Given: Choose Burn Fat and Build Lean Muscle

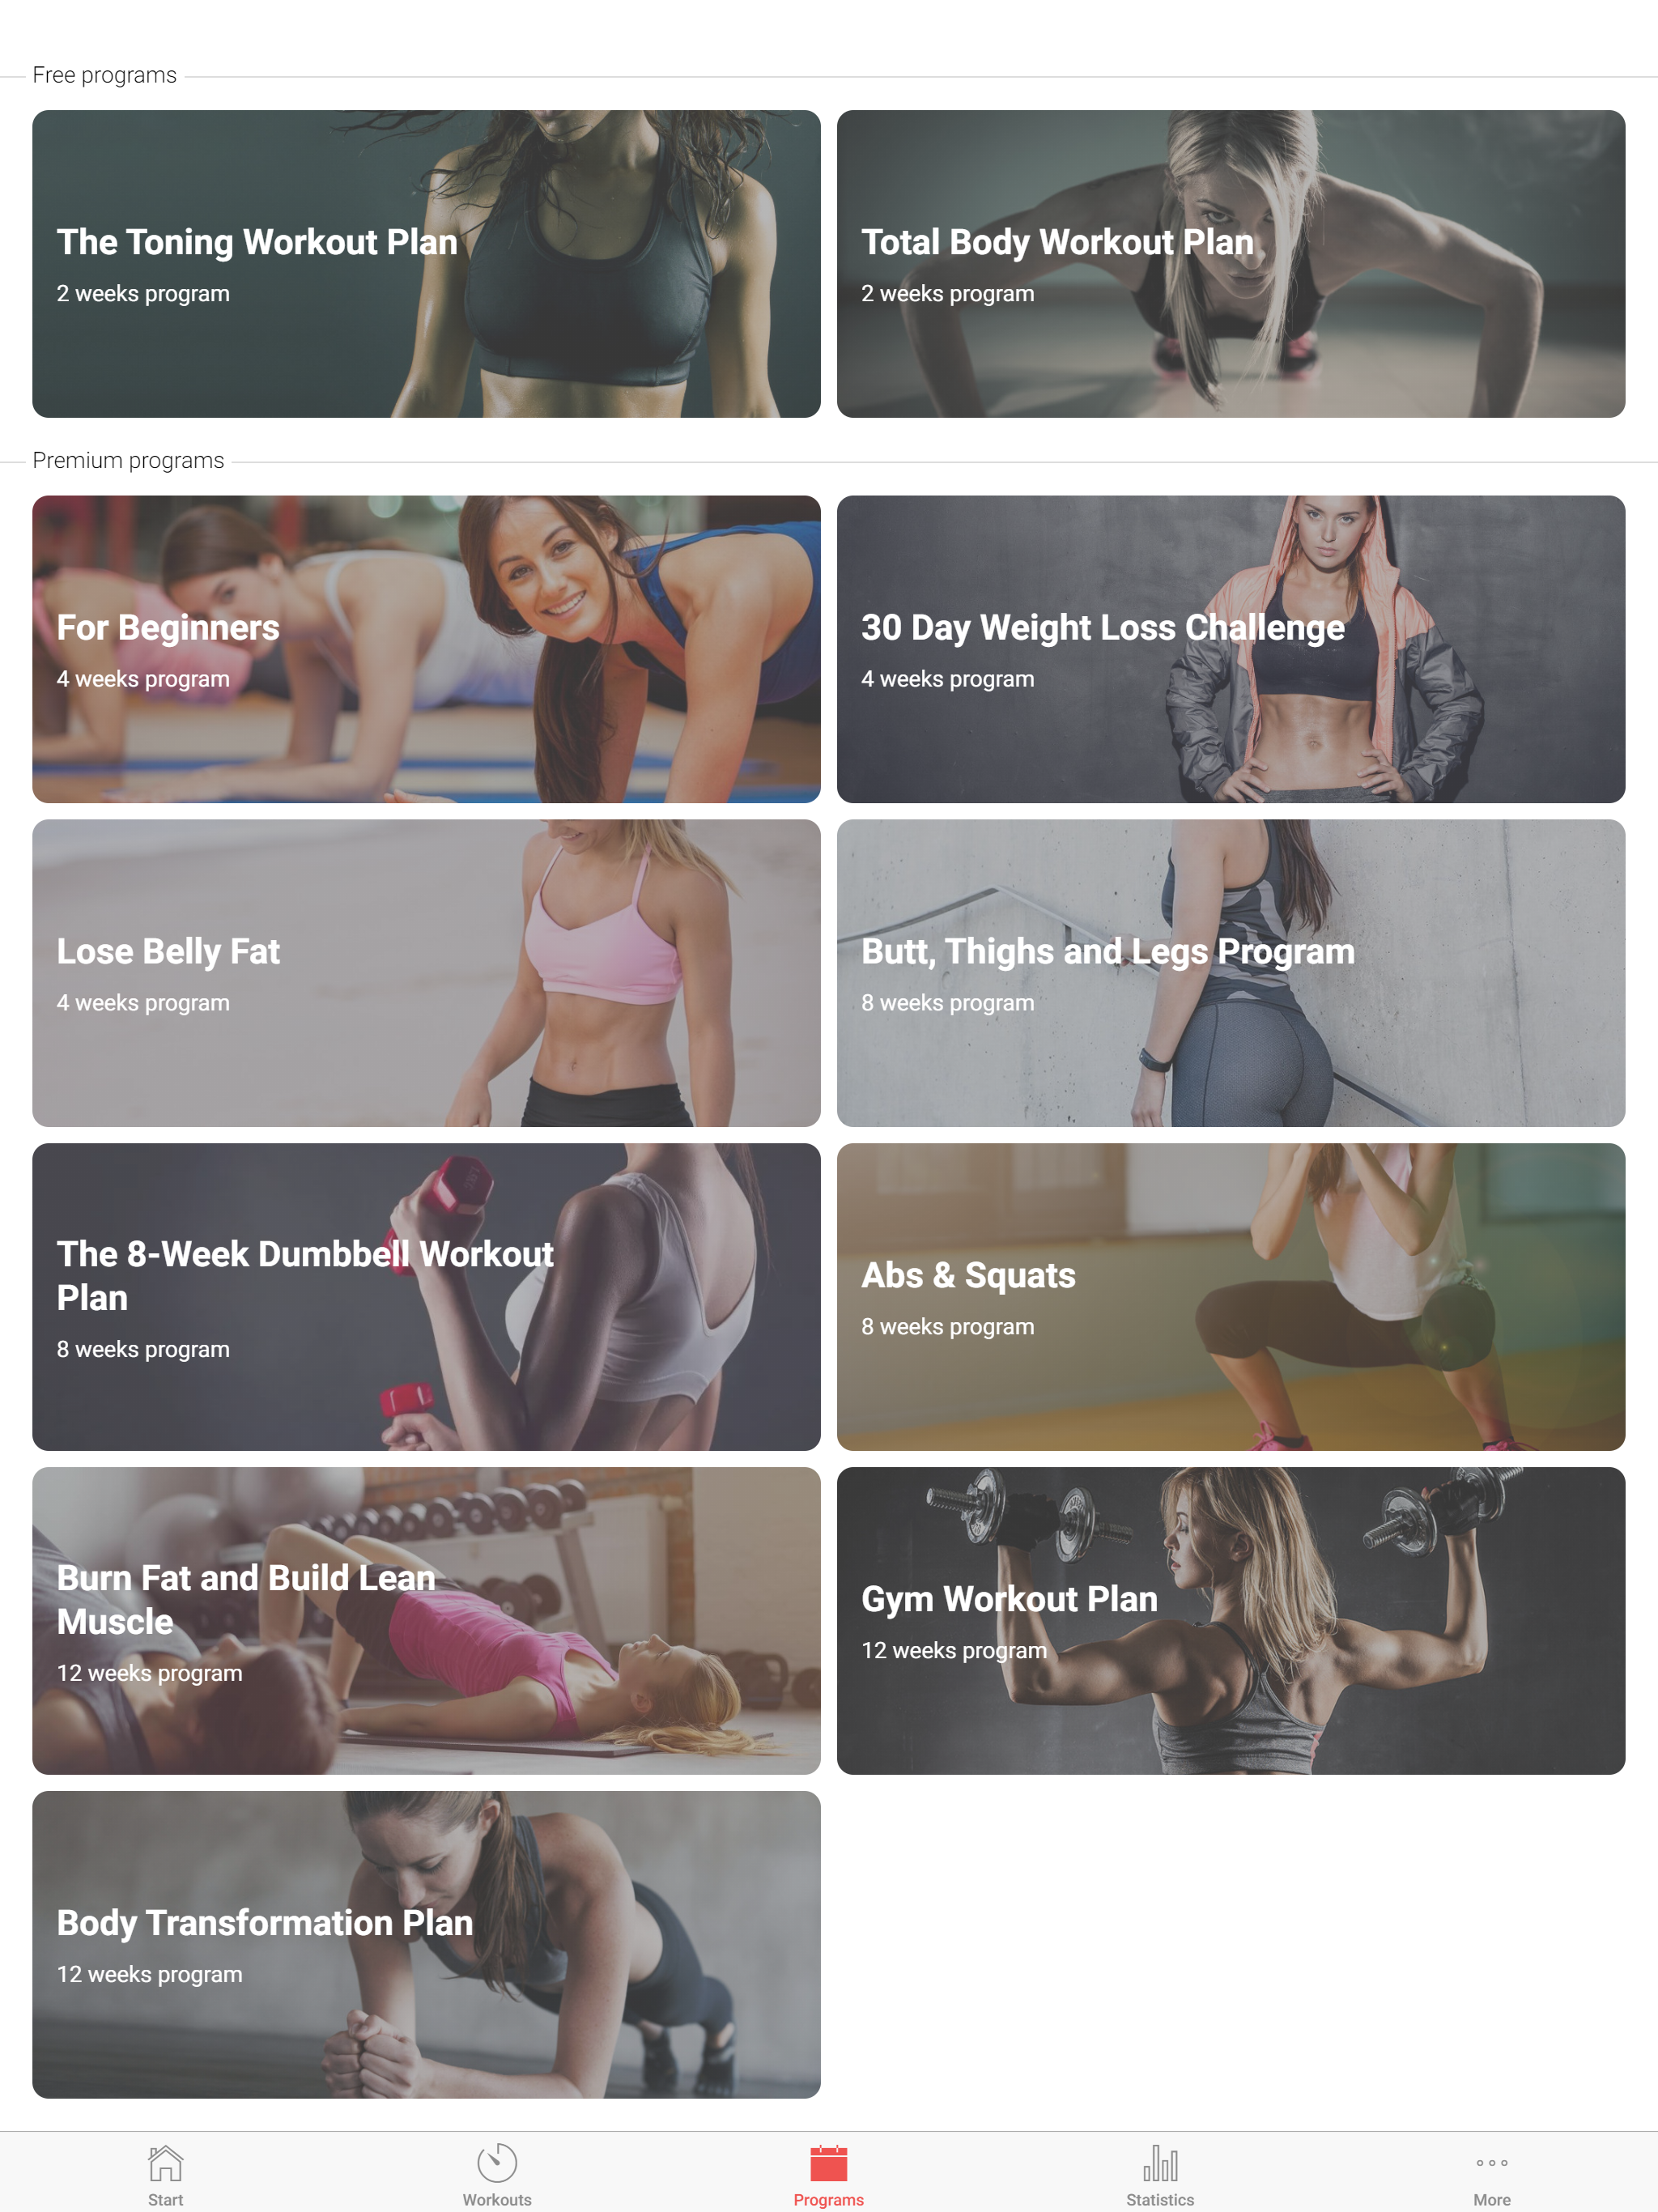Looking at the screenshot, I should [426, 1621].
